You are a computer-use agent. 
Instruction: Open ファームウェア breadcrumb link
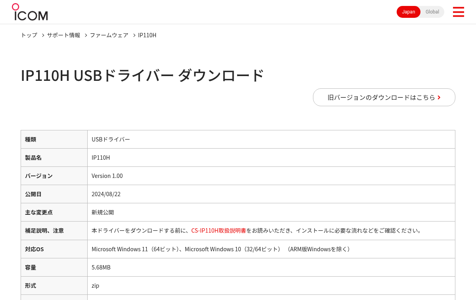pyautogui.click(x=109, y=35)
